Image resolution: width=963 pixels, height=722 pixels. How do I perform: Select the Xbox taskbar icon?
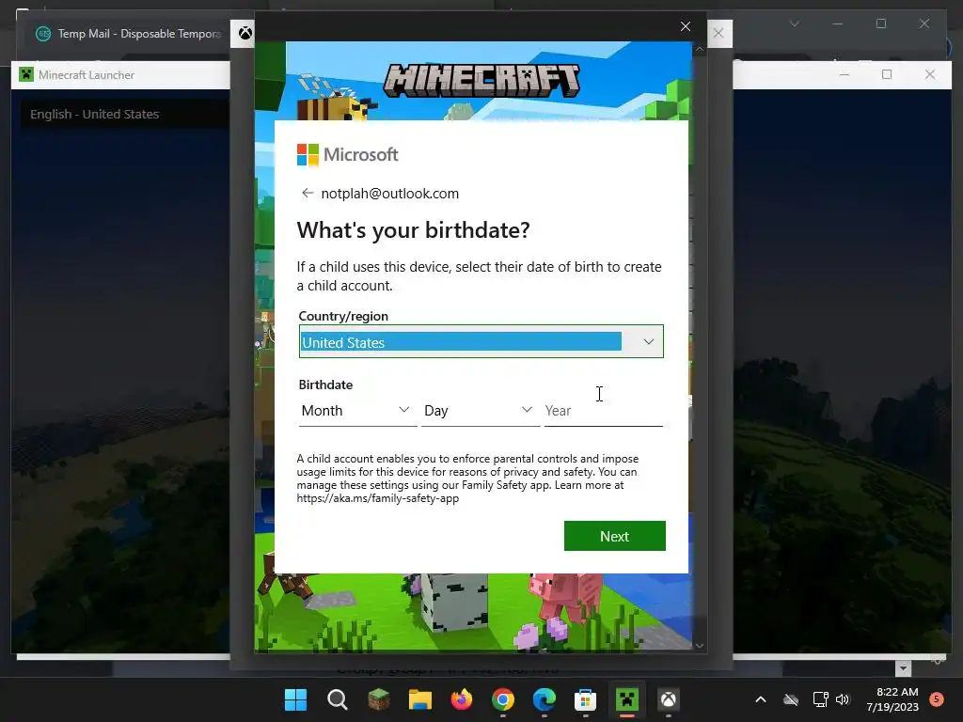[x=669, y=699]
